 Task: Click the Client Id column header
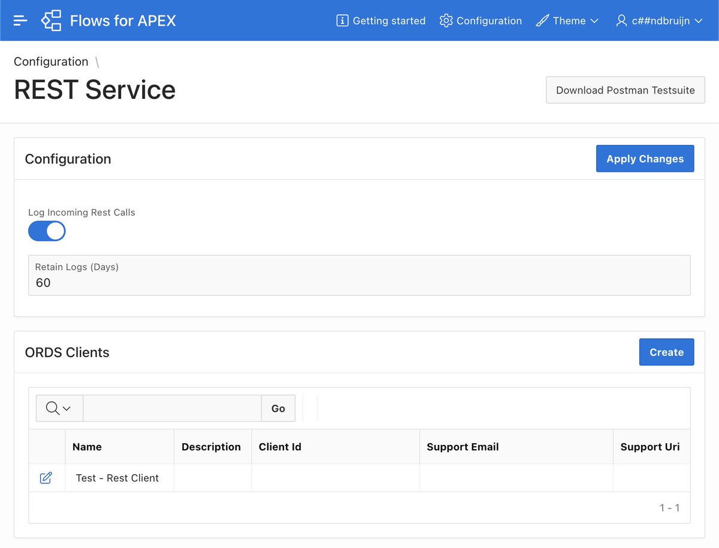pos(280,447)
